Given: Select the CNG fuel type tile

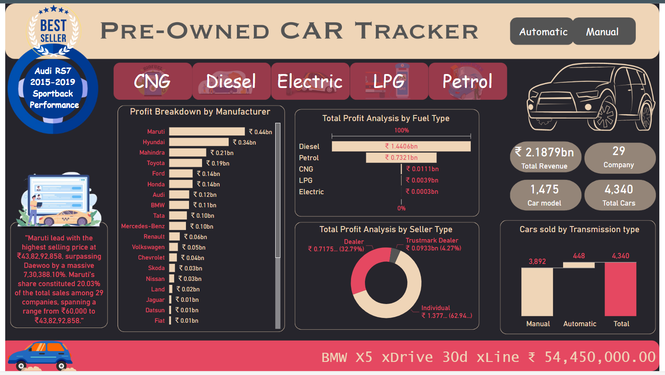Looking at the screenshot, I should [152, 81].
